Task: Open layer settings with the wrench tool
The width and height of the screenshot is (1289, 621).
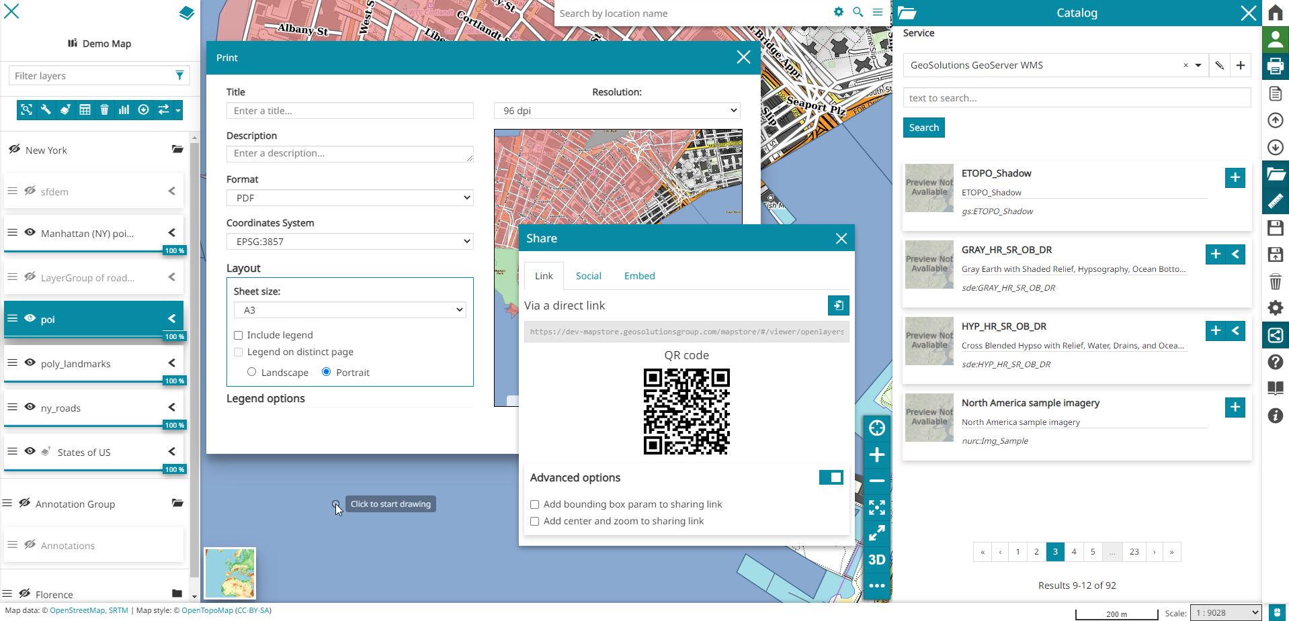Action: click(46, 110)
